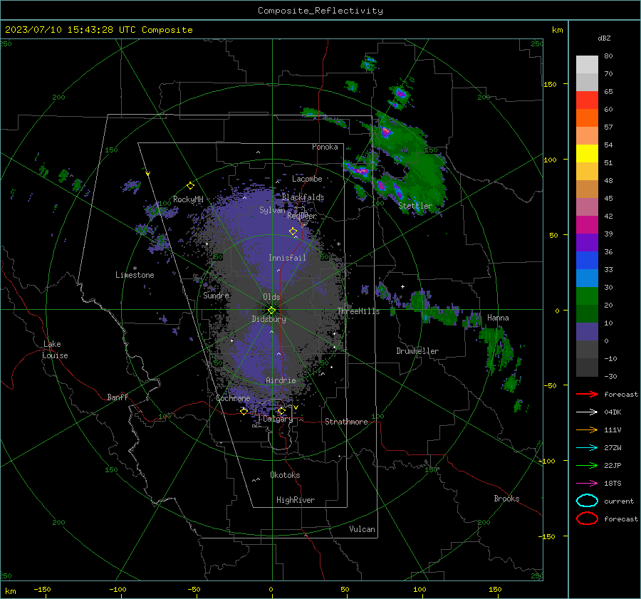Viewport: 641px width, 599px height.
Task: Click the HighRiver city label
Action: pyautogui.click(x=296, y=500)
